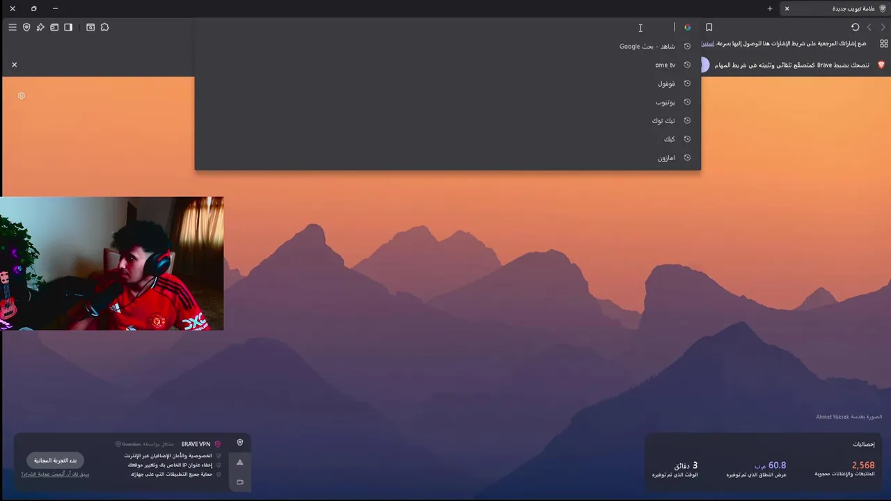Reload the page with refresh icon
The height and width of the screenshot is (501, 891).
pos(855,27)
